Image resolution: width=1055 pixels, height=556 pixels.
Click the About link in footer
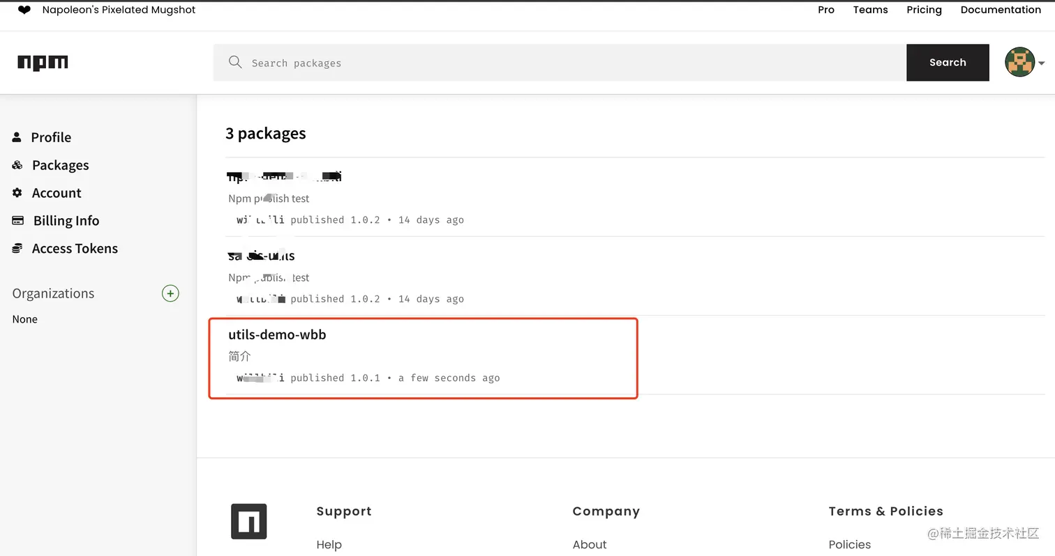[x=590, y=545]
